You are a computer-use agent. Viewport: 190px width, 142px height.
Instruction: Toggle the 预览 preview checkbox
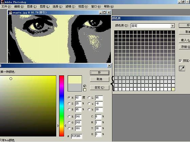click(x=180, y=61)
